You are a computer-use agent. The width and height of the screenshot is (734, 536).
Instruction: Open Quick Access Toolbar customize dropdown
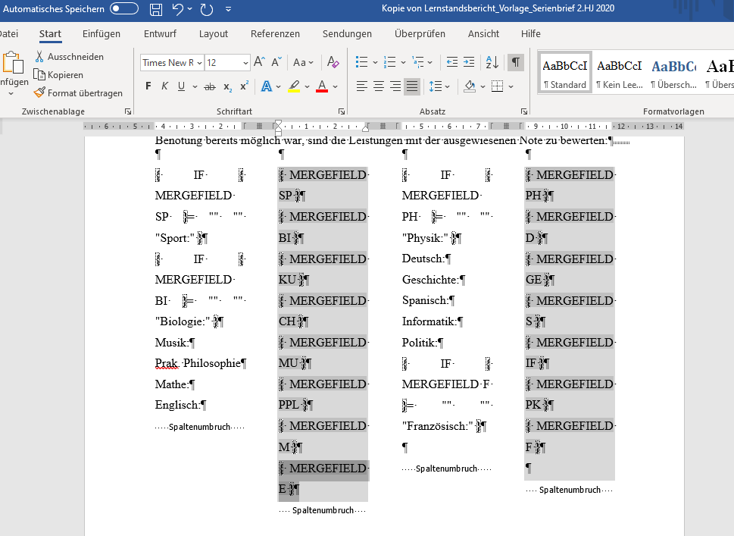(x=229, y=9)
